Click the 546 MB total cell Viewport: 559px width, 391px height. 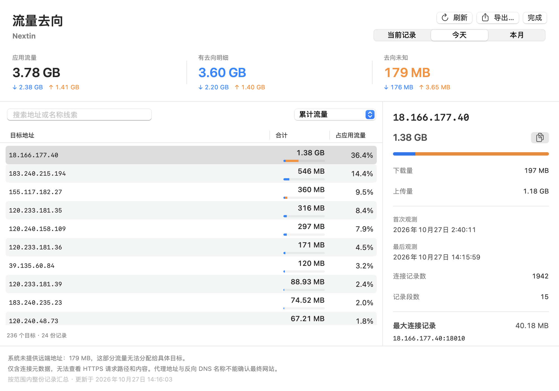coord(311,171)
